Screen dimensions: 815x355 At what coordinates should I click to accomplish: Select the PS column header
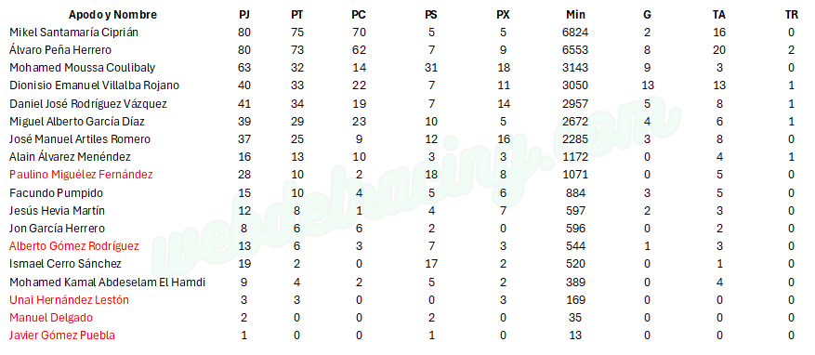coord(431,15)
